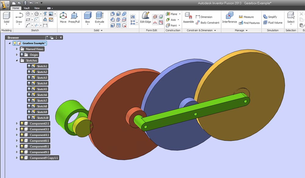305x178 pixels.
Task: Toggle visibility bulb for Gearbox Example root
Action: pos(15,43)
